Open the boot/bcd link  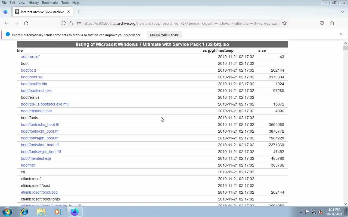28,70
